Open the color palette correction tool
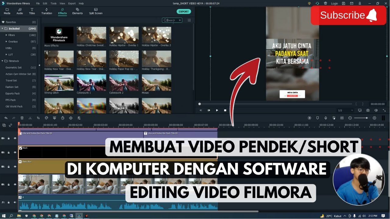The height and width of the screenshot is (219, 390). (46, 118)
